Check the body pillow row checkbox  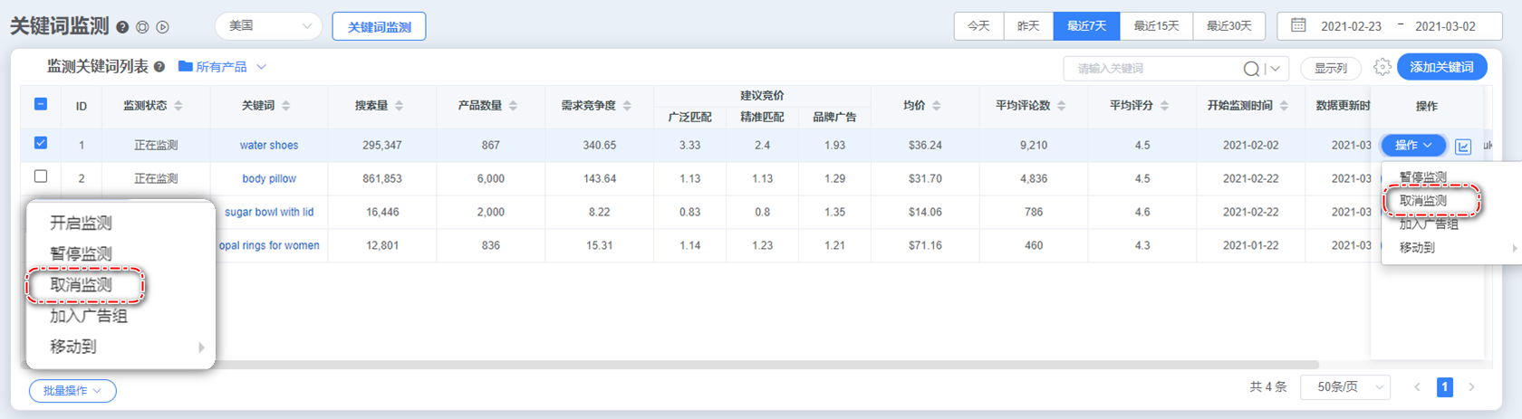point(41,176)
